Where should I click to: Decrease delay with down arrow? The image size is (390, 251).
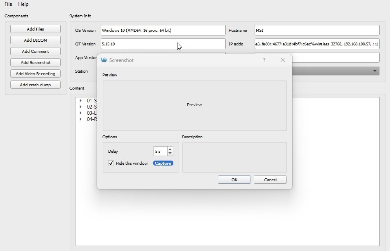coord(170,154)
